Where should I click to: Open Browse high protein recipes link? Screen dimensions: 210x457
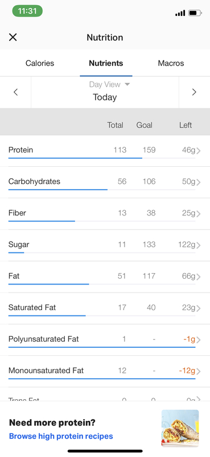point(61,436)
